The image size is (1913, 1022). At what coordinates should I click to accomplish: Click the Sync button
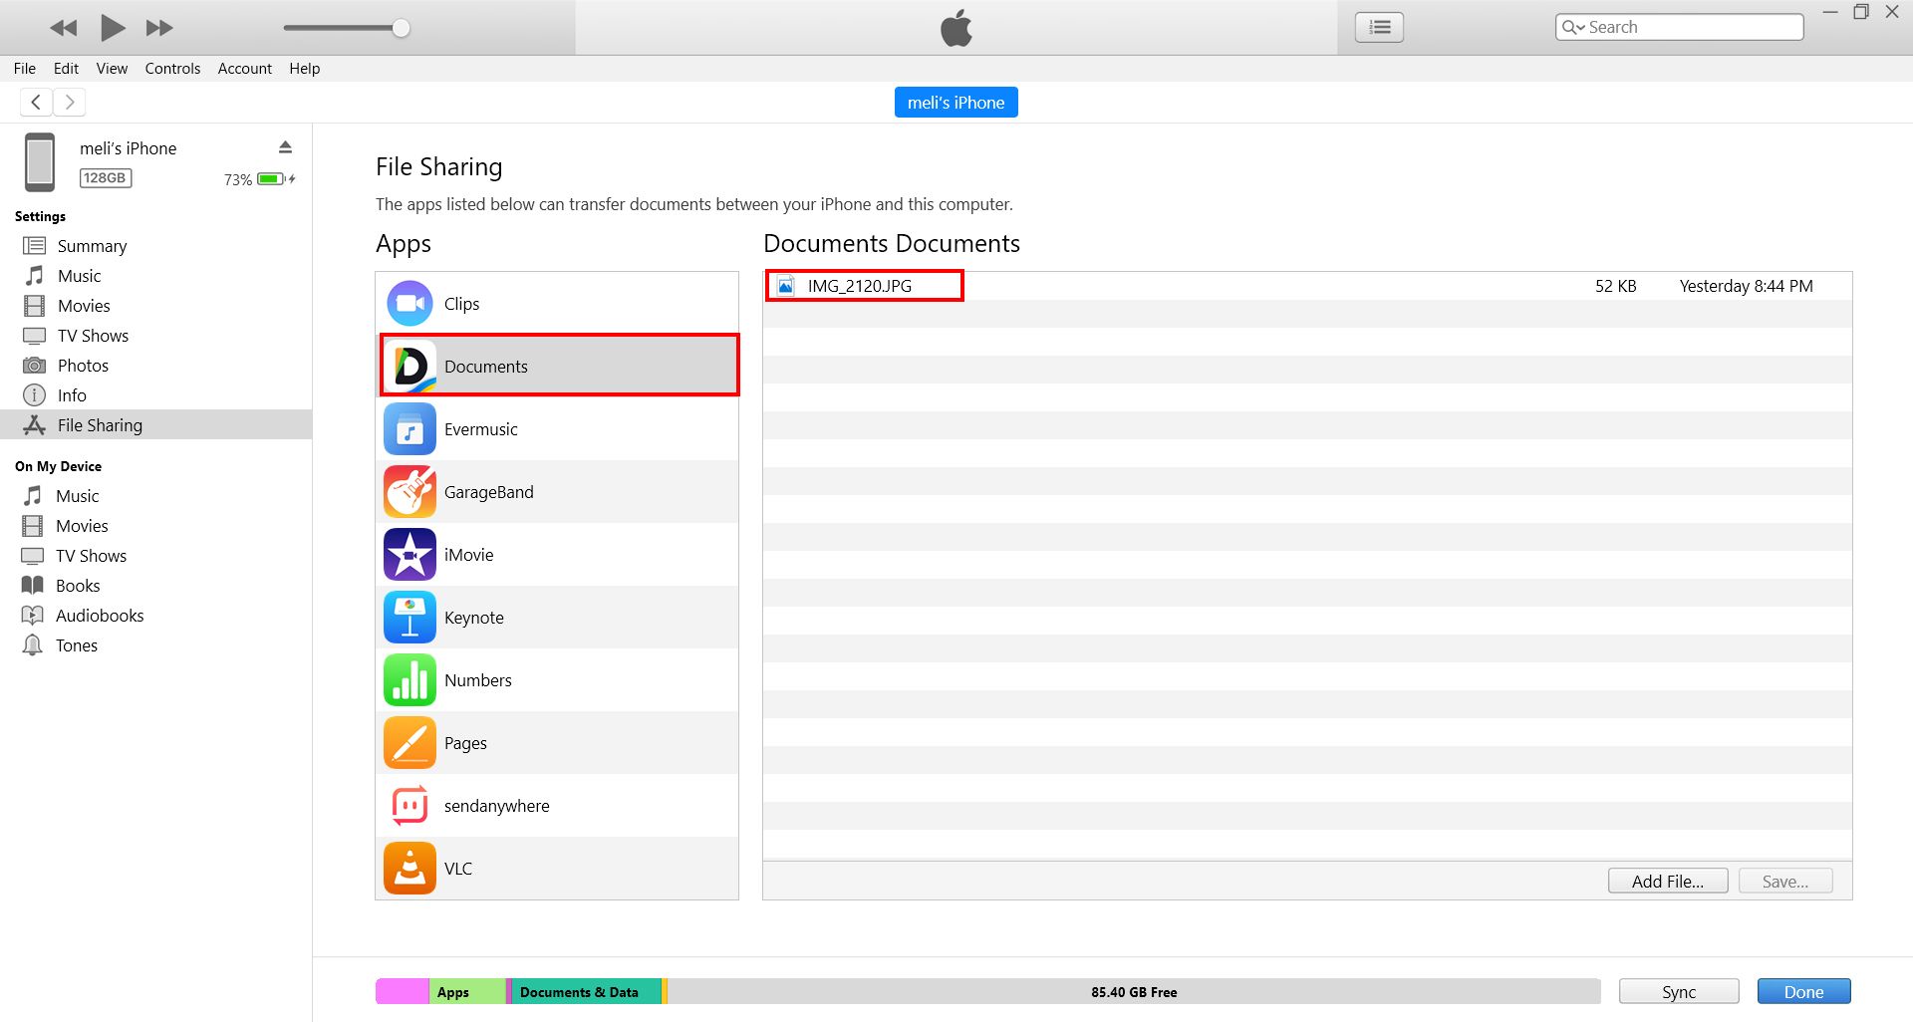(1679, 991)
